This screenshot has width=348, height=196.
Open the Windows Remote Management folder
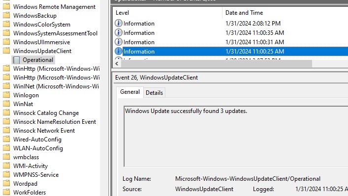tap(54, 7)
